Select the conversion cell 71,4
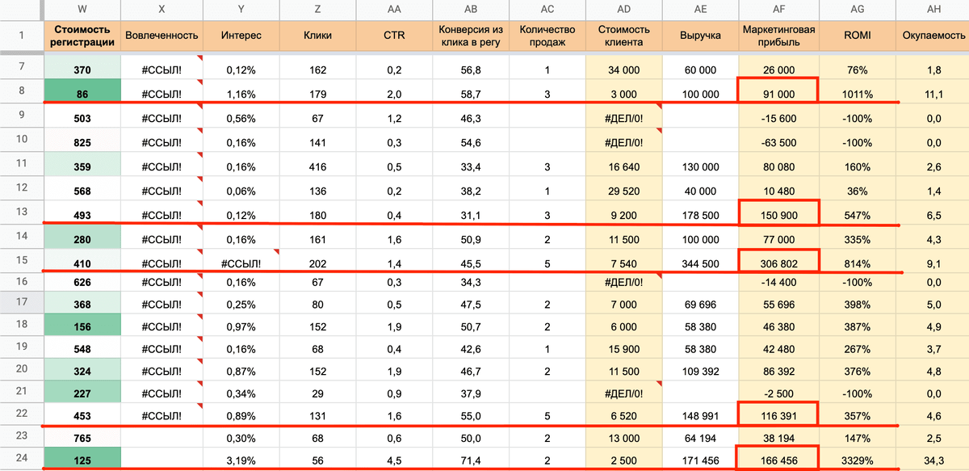This screenshot has height=471, width=969. (x=471, y=460)
